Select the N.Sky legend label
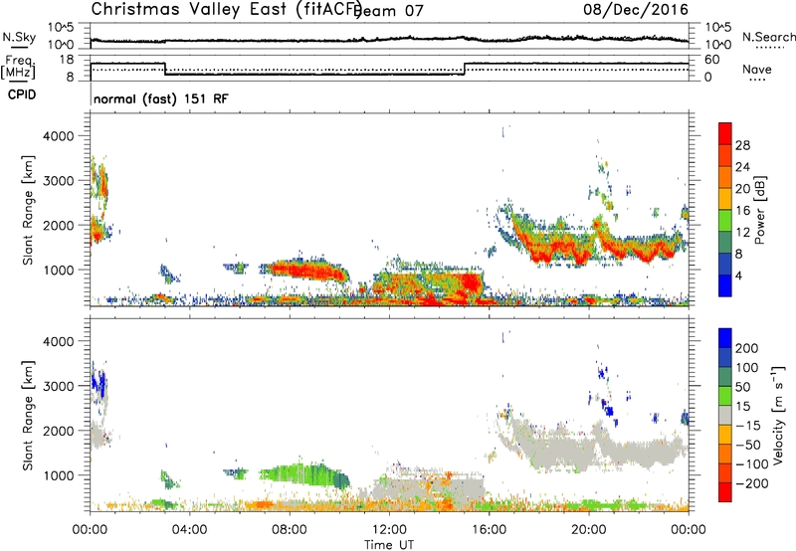Image resolution: width=796 pixels, height=551 pixels. [x=19, y=38]
